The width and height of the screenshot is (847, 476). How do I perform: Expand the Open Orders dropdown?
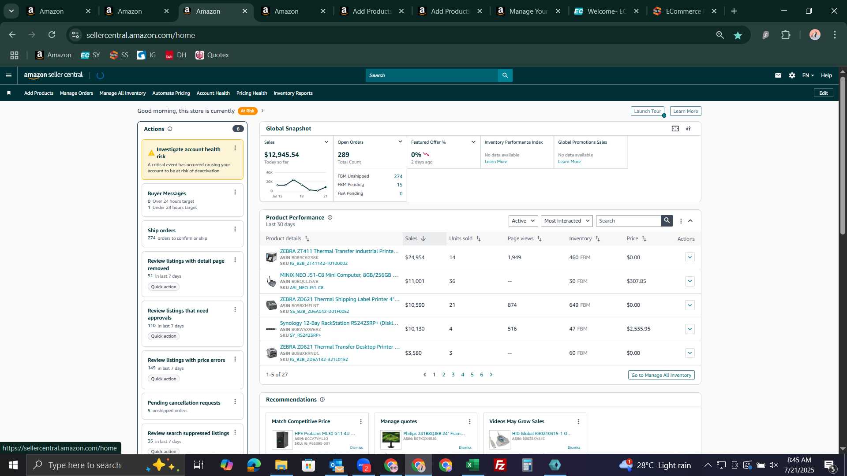point(400,142)
